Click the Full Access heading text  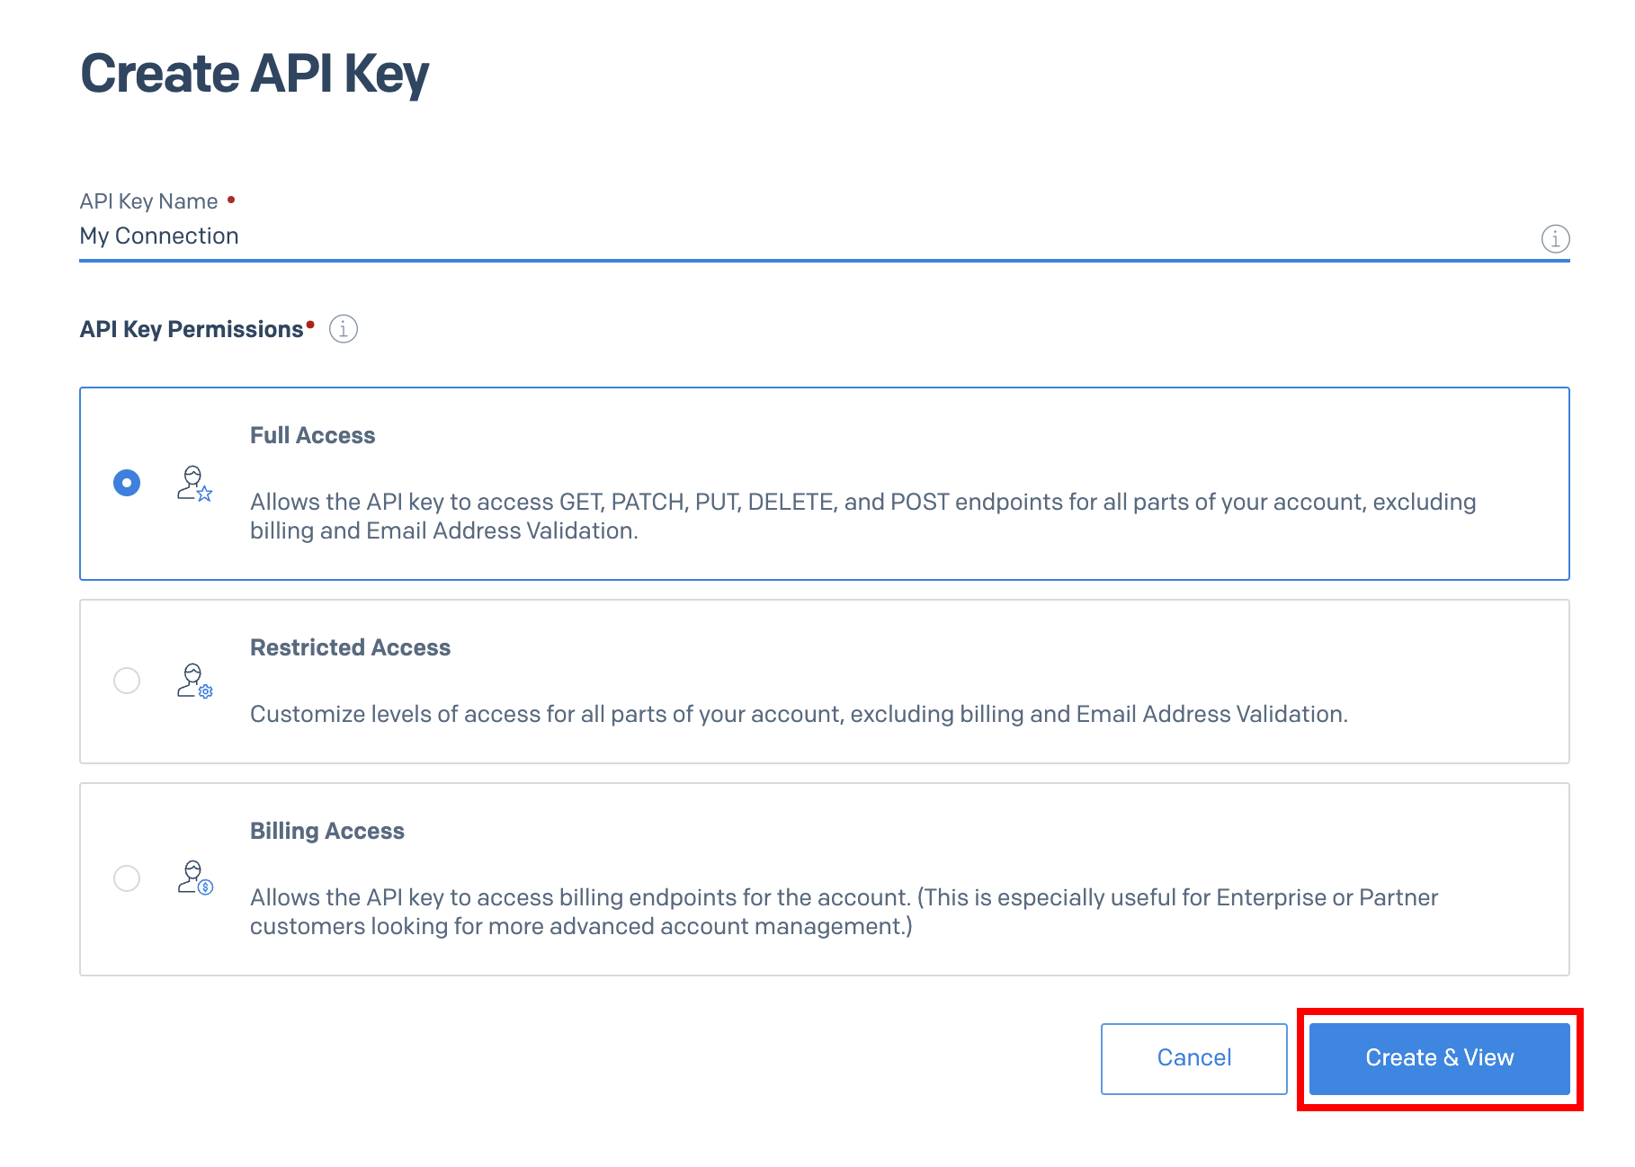312,434
